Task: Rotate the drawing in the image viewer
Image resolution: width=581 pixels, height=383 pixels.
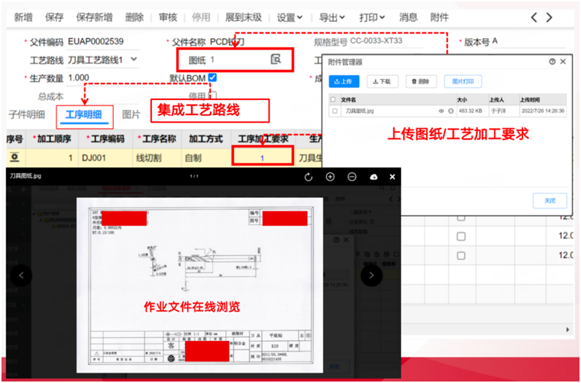Action: click(x=308, y=177)
